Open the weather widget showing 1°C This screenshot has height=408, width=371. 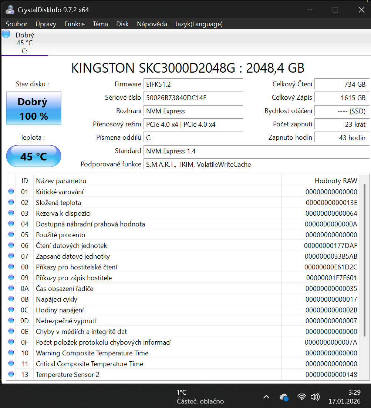[200, 397]
